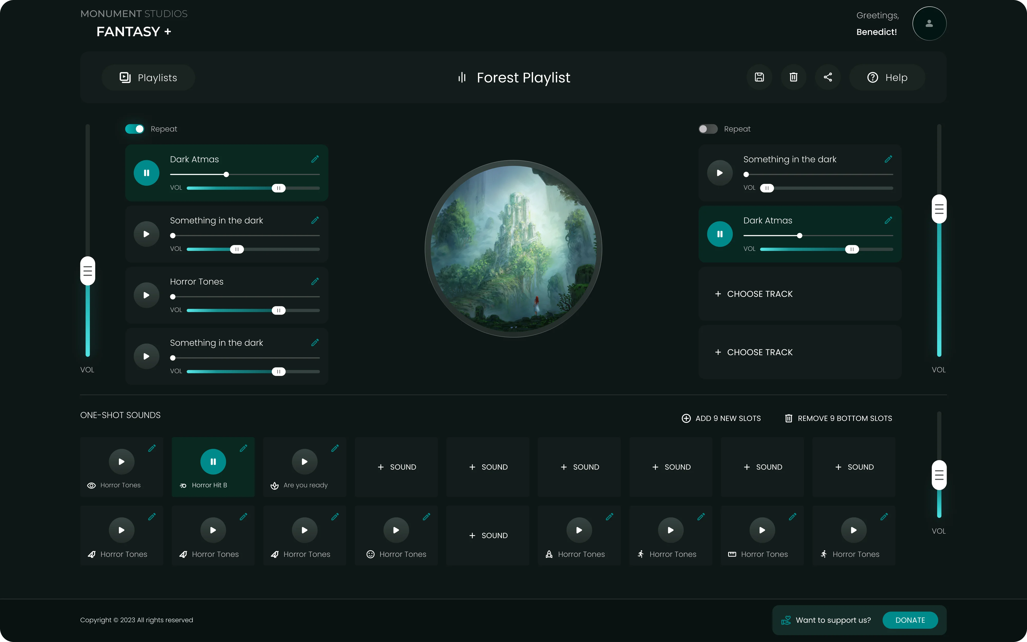The width and height of the screenshot is (1027, 642).
Task: Play the left column's second track, Something in the dark
Action: [x=146, y=234]
